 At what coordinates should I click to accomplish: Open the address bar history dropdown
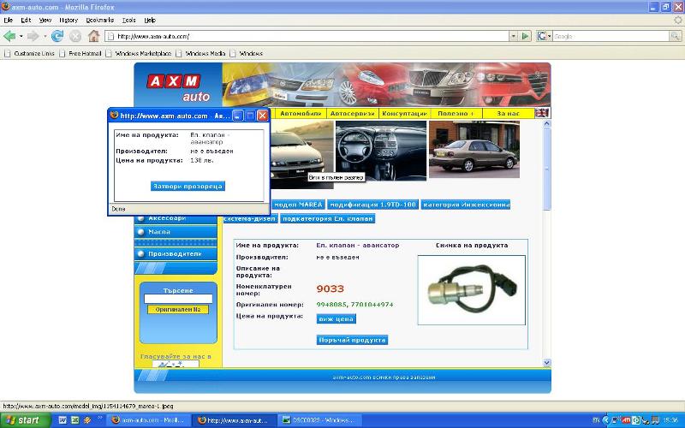(514, 36)
